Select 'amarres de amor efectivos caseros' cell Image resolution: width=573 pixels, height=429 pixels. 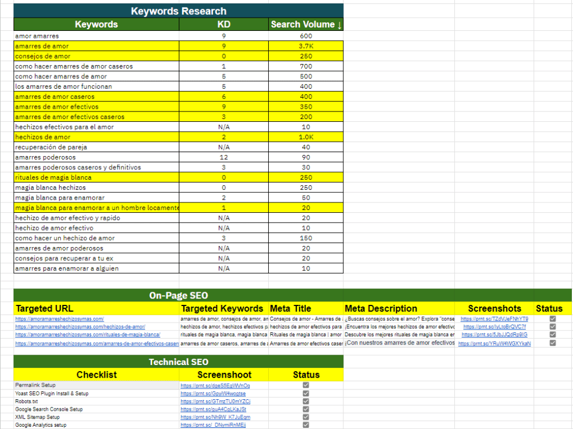tap(96, 117)
